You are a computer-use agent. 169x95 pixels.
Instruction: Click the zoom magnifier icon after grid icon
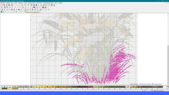pyautogui.click(x=54, y=5)
